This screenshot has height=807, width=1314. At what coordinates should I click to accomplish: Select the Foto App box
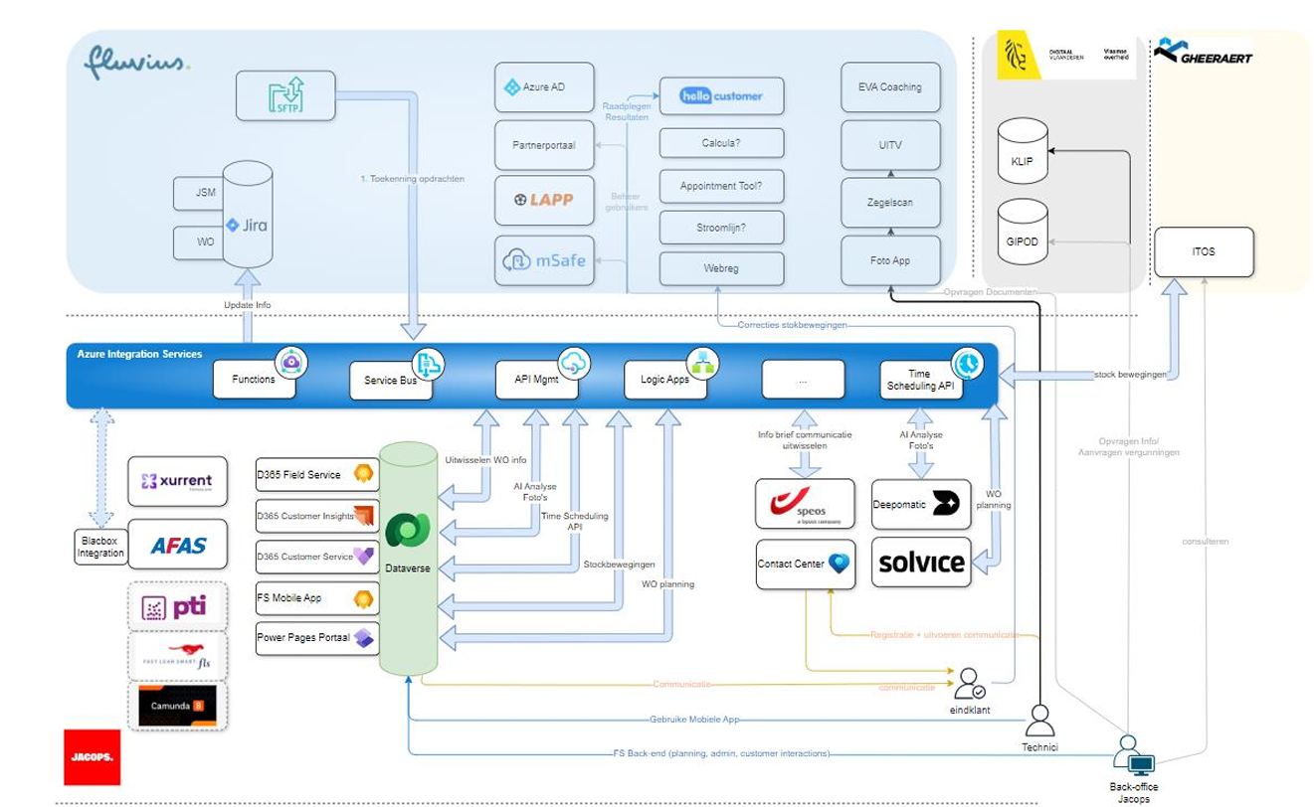pos(890,260)
